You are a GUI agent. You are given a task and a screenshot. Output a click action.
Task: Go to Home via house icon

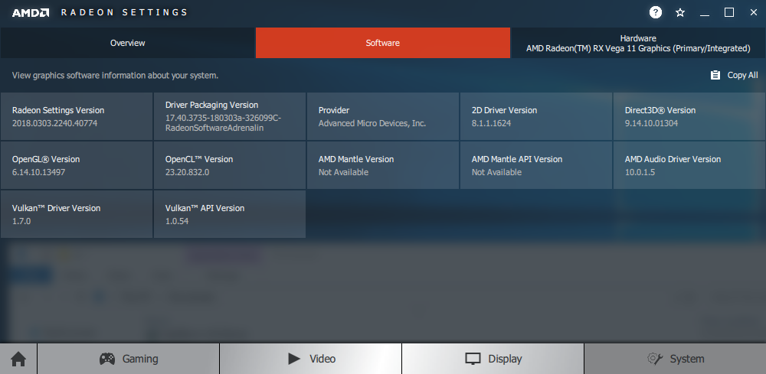(18, 359)
